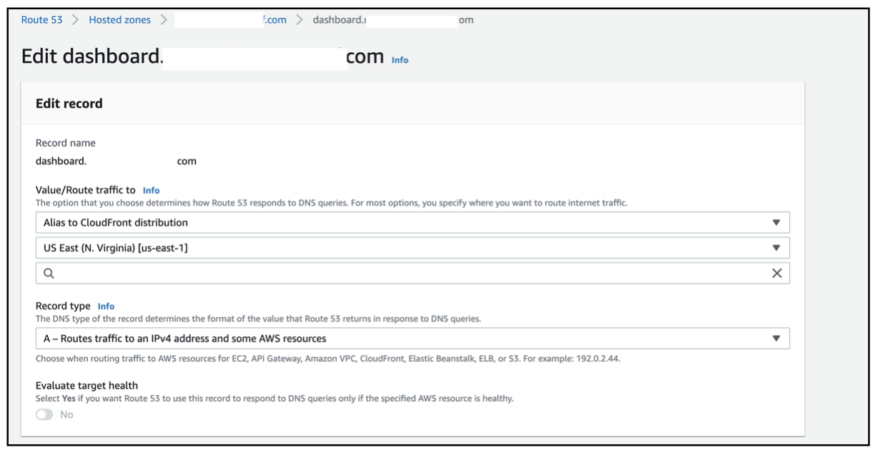Click the clear X icon in search field
Viewport: 878px width, 450px height.
776,274
